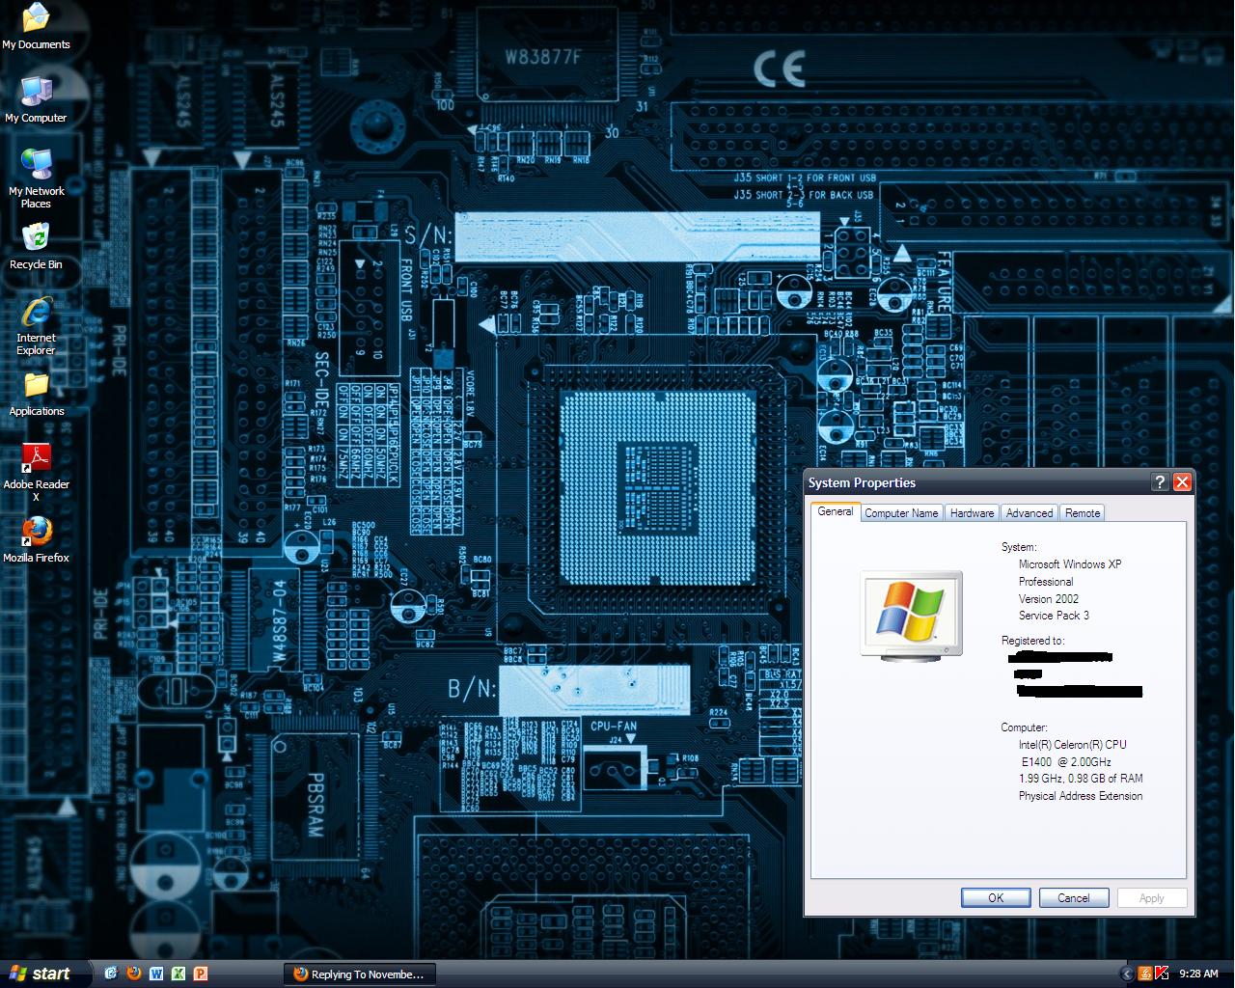Open the My Documents desktop icon
Image resolution: width=1235 pixels, height=988 pixels.
[36, 26]
